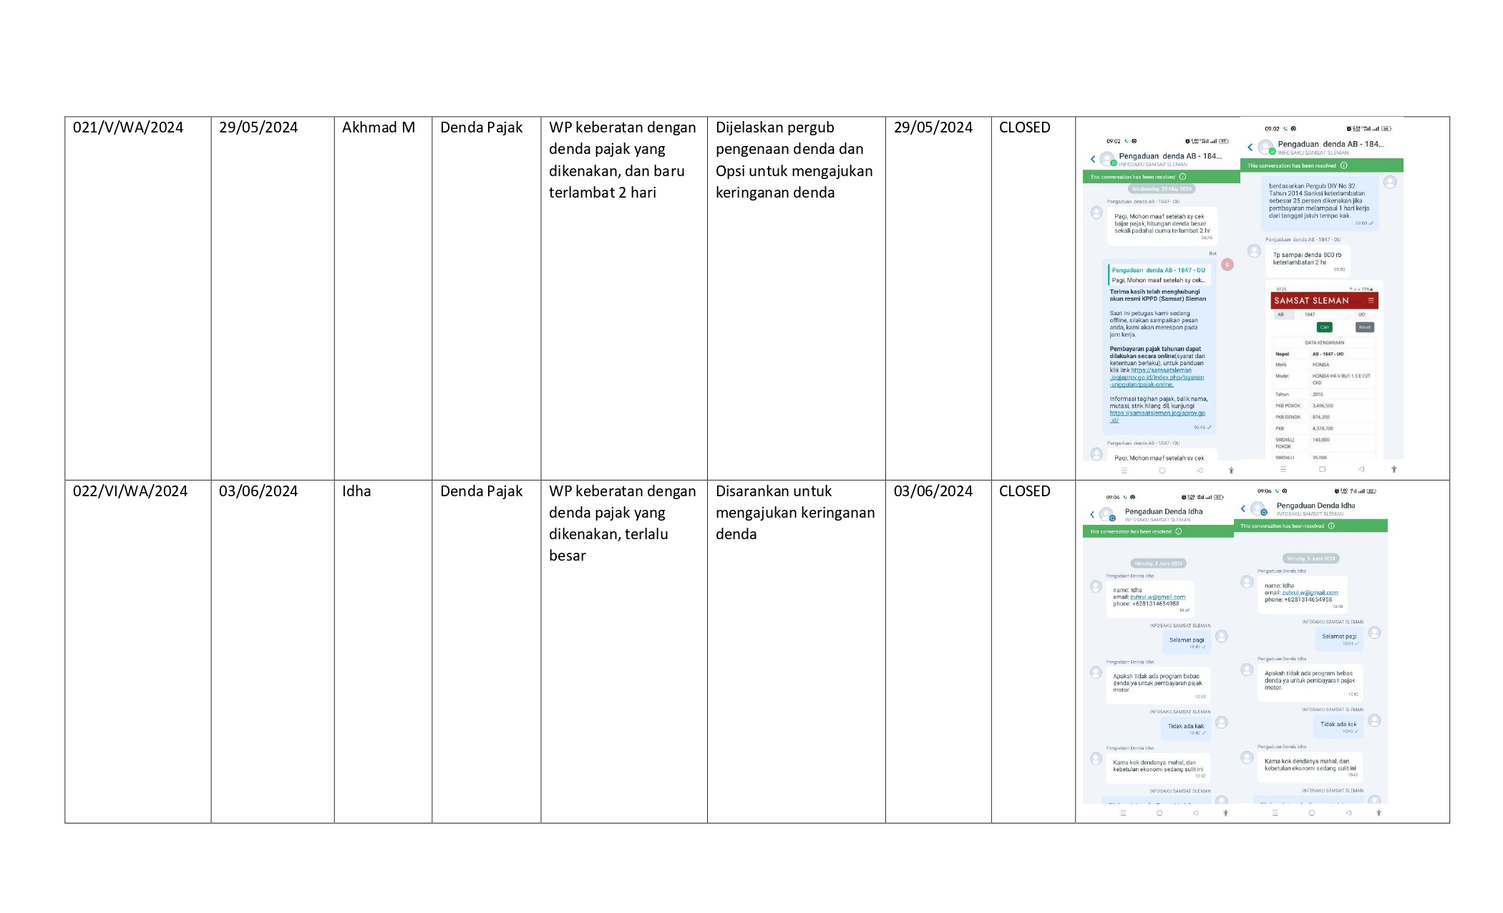Click 'berdasarkan Pergub DIY No 32' message bubble

click(x=1319, y=203)
